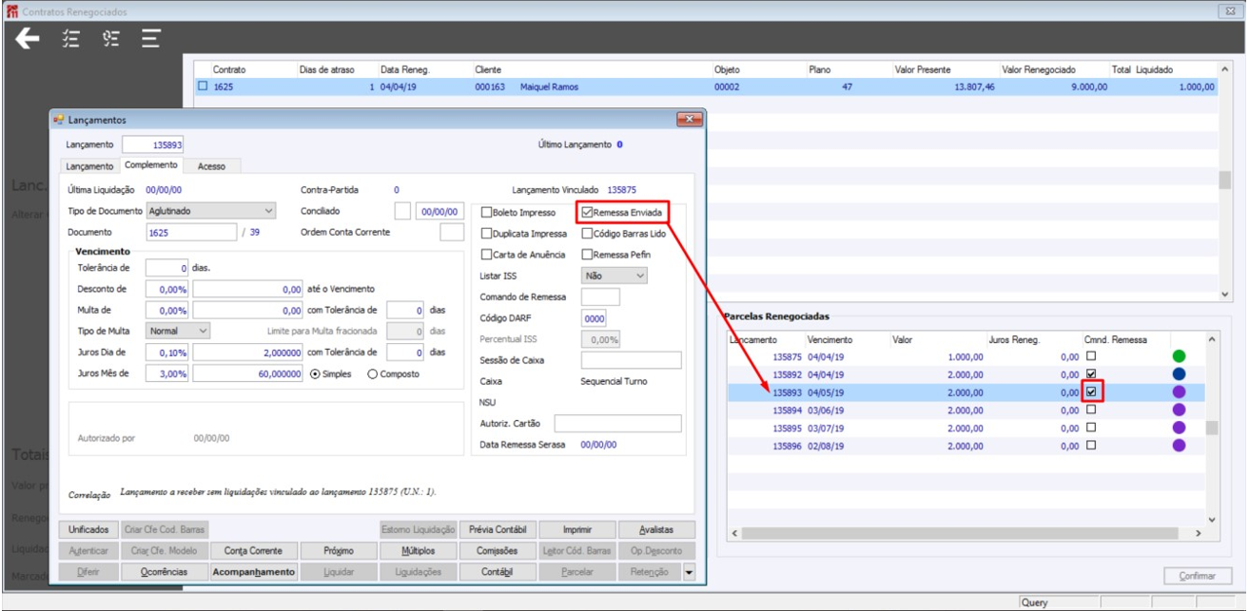The width and height of the screenshot is (1249, 611).
Task: Click the Unificados button
Action: click(x=88, y=529)
